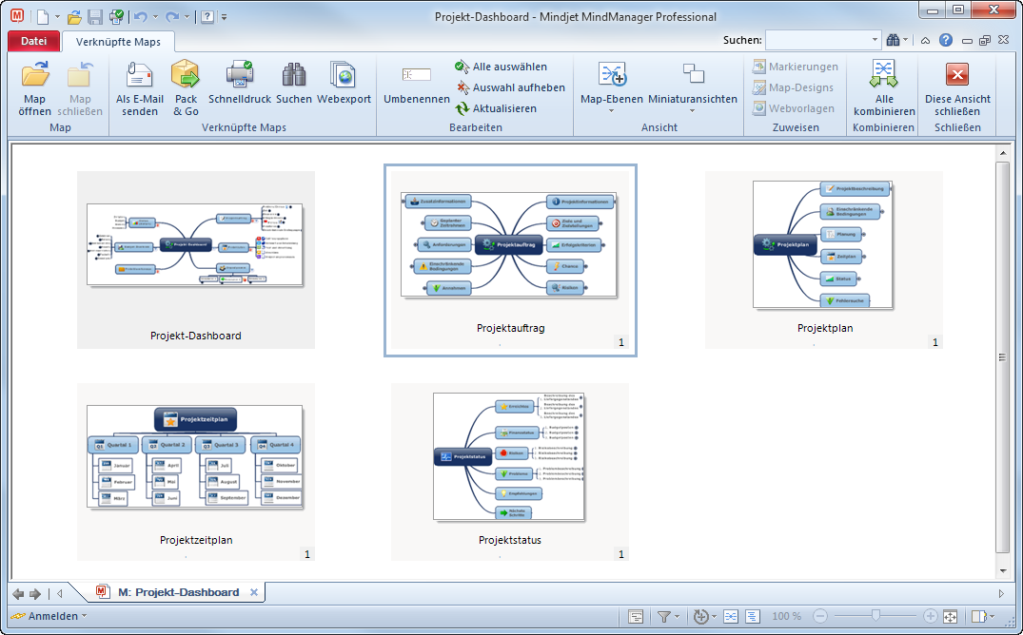The height and width of the screenshot is (635, 1023).
Task: Refresh view using Aktualisieren
Action: point(496,108)
